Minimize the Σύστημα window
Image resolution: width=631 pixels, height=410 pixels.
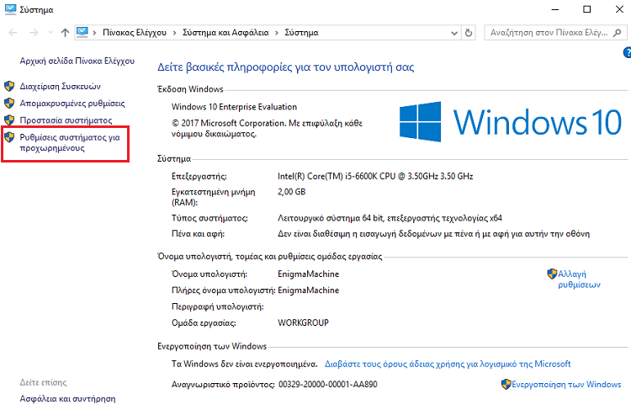[x=555, y=9]
